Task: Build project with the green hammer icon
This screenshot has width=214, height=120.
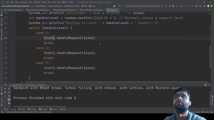Action: tap(120, 6)
